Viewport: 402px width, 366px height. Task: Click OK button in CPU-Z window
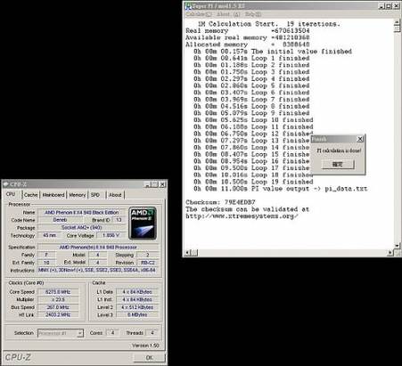pyautogui.click(x=150, y=358)
